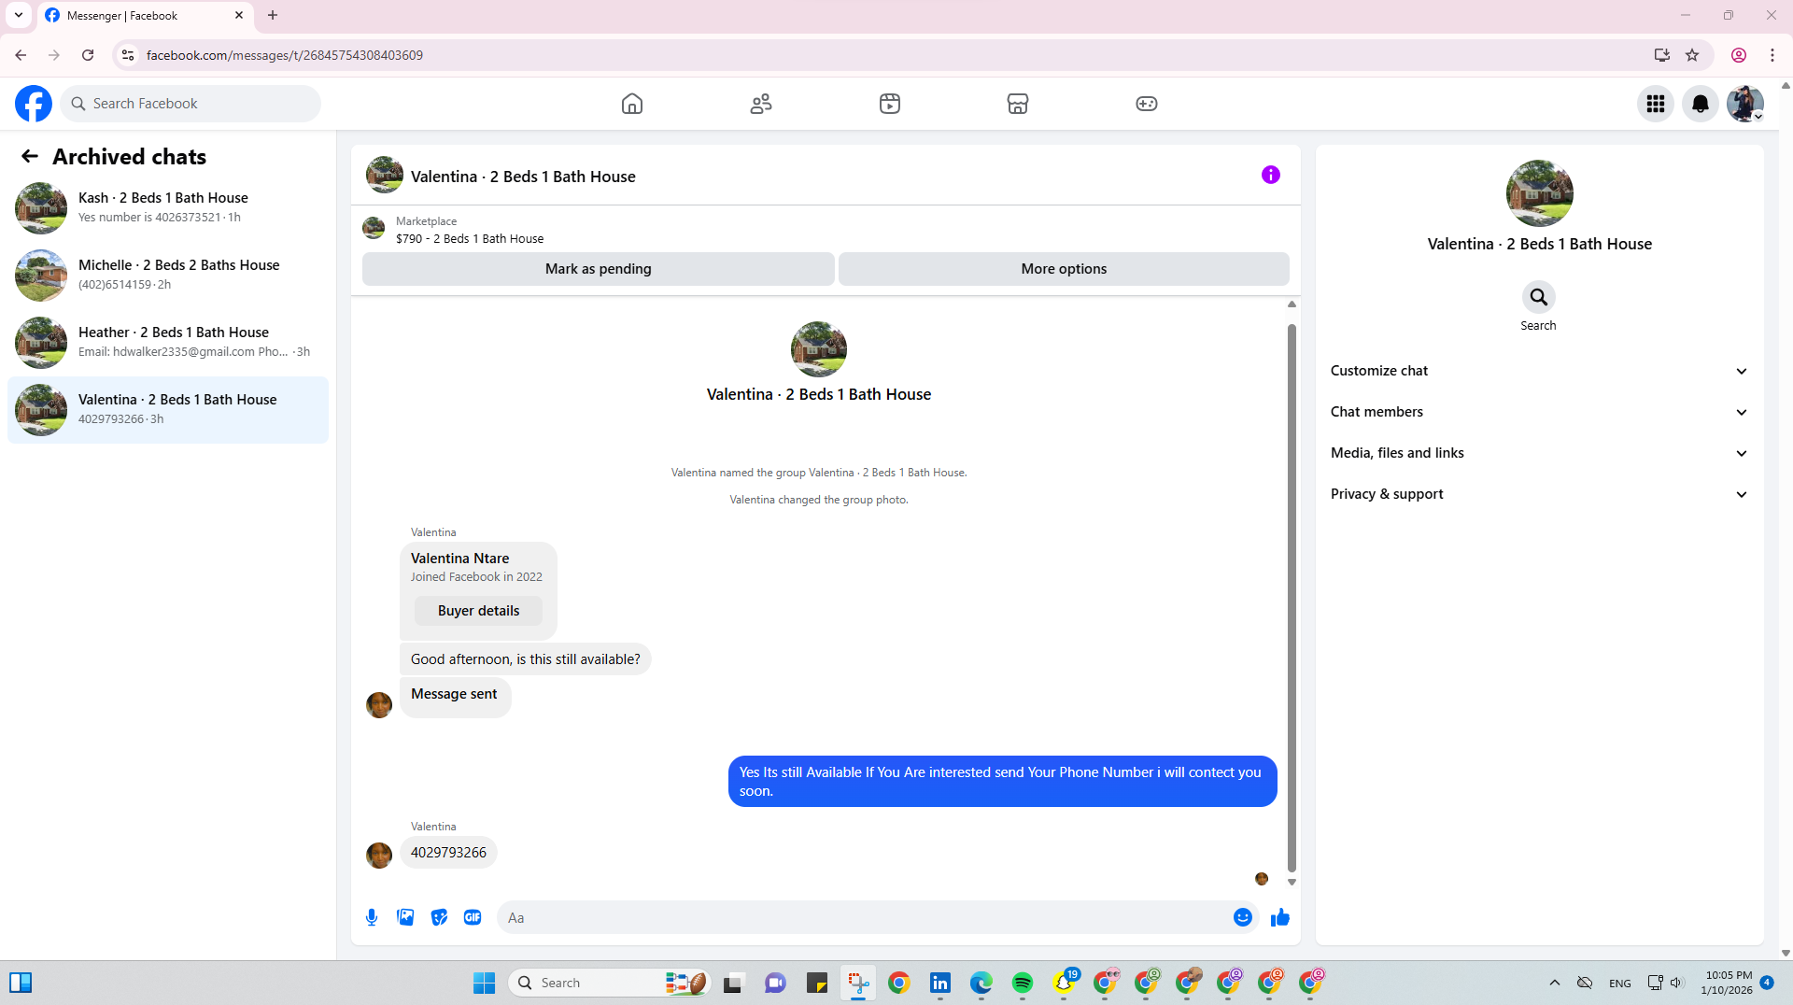This screenshot has height=1005, width=1793.
Task: Click the 'Good afternoon, is this still available?' message
Action: (x=525, y=659)
